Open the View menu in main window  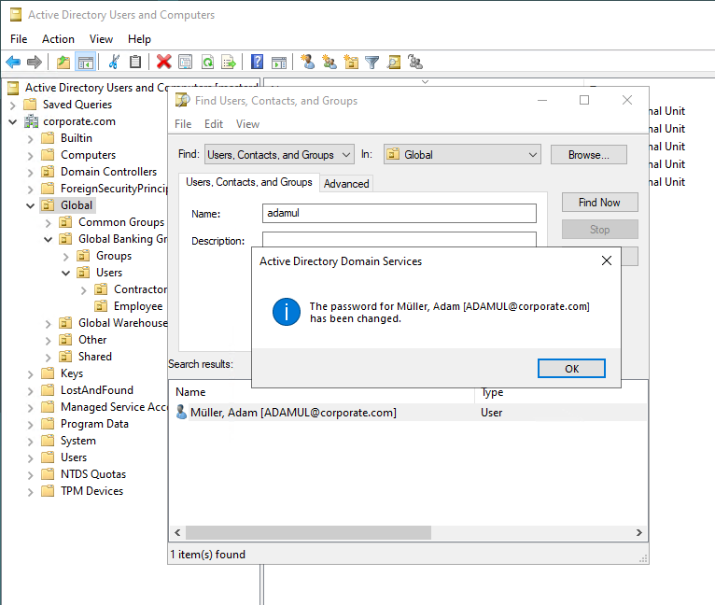click(x=101, y=39)
